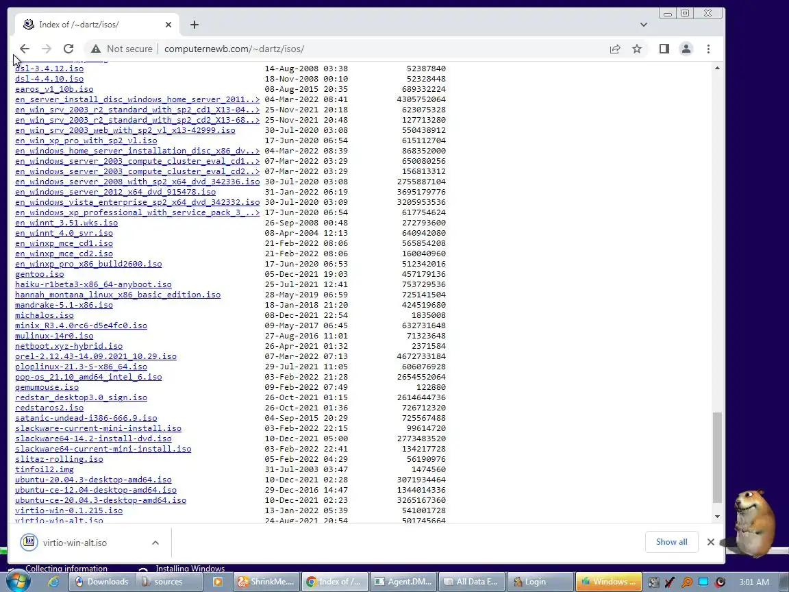The height and width of the screenshot is (592, 789).
Task: Download en_win_xp_pro_with_sp2_vl.iso
Action: 86,140
